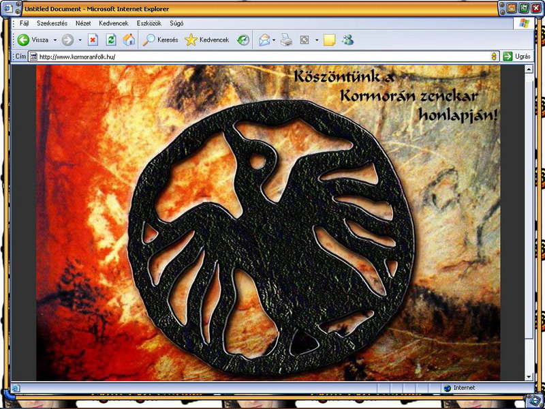
Task: Open the Messenger icon in toolbar
Action: (x=348, y=40)
